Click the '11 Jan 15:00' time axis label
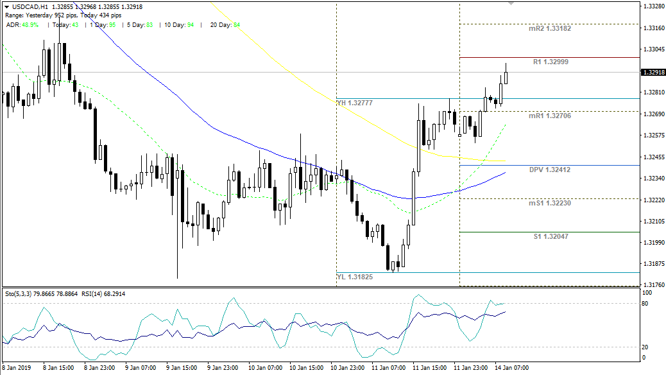The width and height of the screenshot is (666, 375). [x=429, y=368]
